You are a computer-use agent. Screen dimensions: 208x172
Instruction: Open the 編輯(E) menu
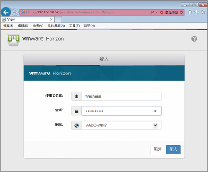click(23, 25)
